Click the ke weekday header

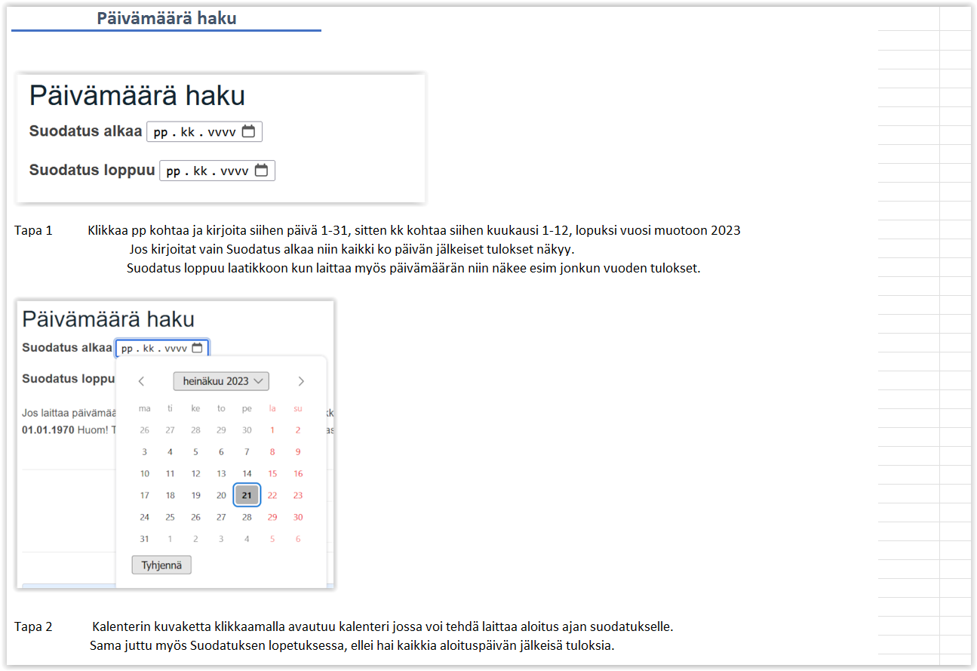click(x=195, y=408)
